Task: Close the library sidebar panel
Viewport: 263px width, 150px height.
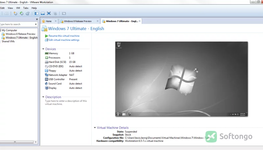Action: pos(37,19)
